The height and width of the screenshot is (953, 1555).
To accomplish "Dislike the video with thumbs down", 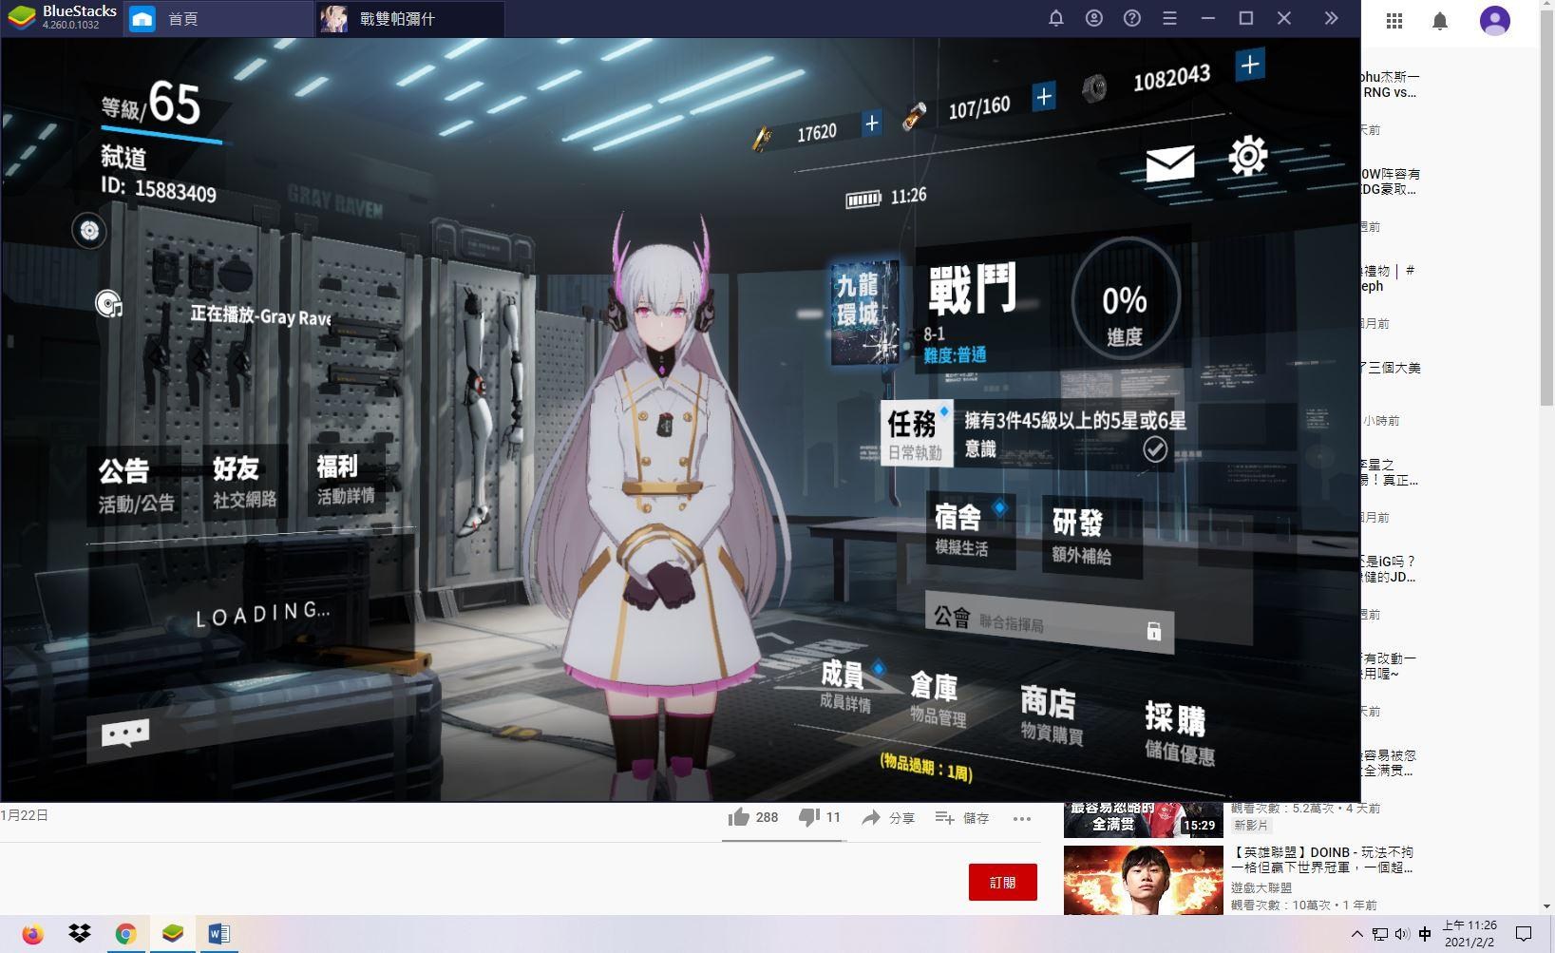I will 819,817.
